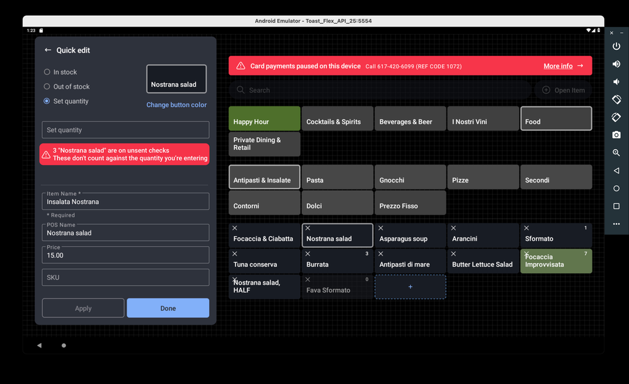
Task: Select the In stock radio option
Action: point(47,72)
